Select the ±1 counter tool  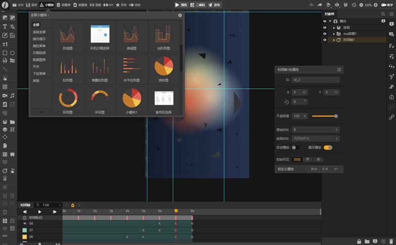click(x=5, y=44)
